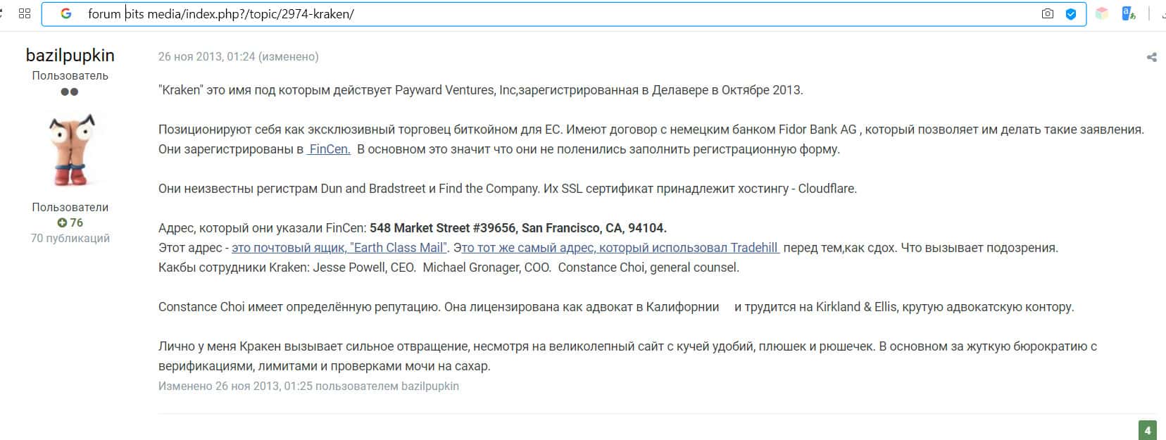Click the reputation score 76
1166x440 pixels.
(76, 222)
